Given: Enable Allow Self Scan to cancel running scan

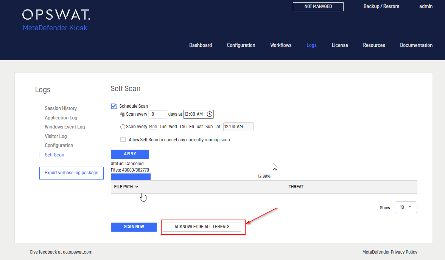Looking at the screenshot, I should coord(123,139).
